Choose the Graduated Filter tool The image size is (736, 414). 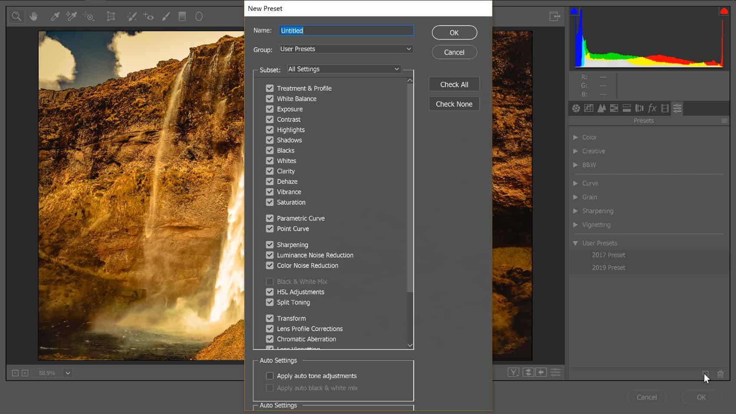(x=182, y=16)
